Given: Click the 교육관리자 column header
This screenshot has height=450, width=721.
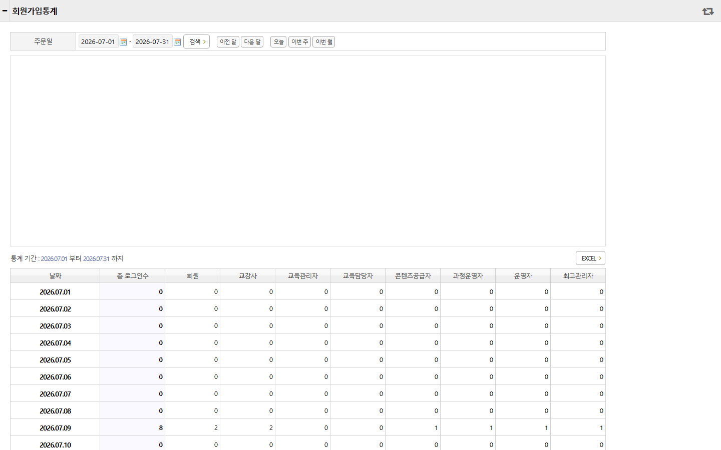Looking at the screenshot, I should coord(303,276).
